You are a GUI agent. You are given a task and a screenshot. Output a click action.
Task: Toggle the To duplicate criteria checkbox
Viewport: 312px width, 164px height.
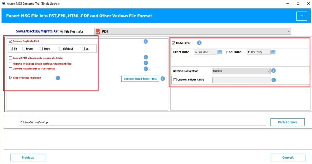[11, 49]
